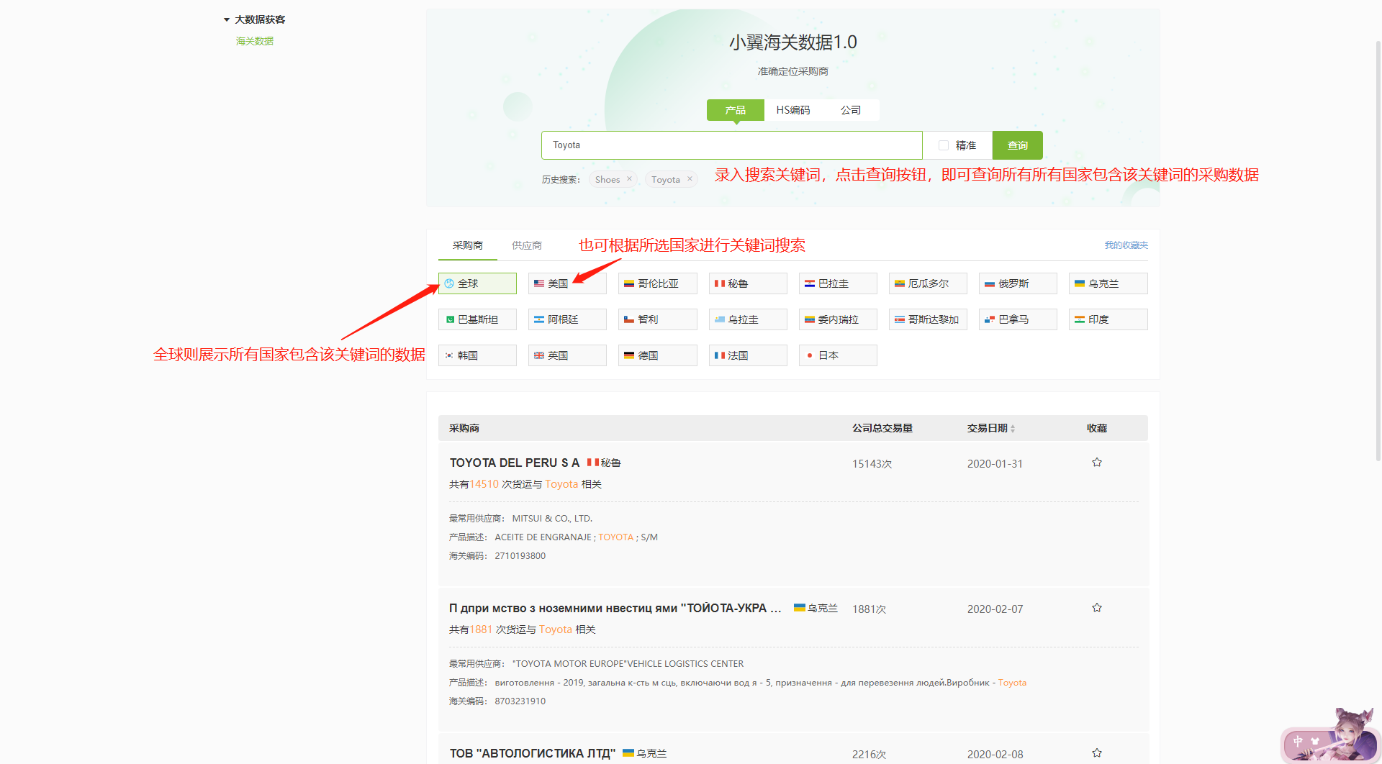Filter by 美国 flag button
This screenshot has height=764, width=1382.
coord(567,283)
